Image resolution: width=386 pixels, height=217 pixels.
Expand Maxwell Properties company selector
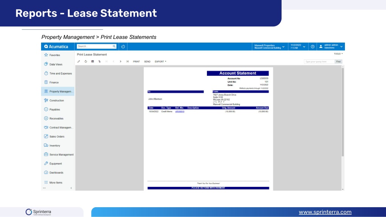(x=270, y=46)
